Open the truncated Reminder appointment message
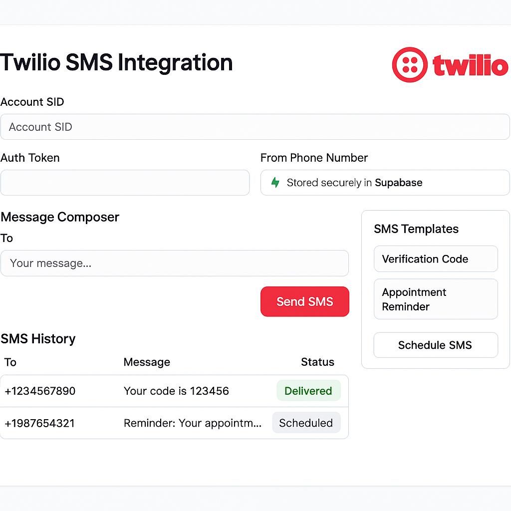511x511 pixels. [x=193, y=423]
